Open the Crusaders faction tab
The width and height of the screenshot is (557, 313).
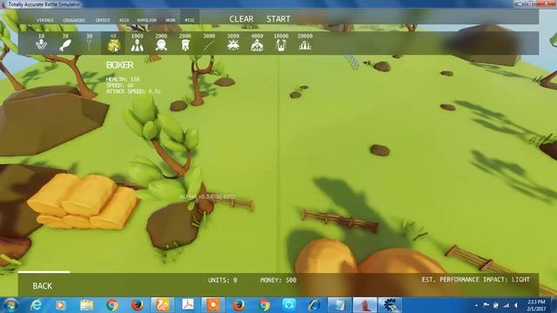point(74,20)
